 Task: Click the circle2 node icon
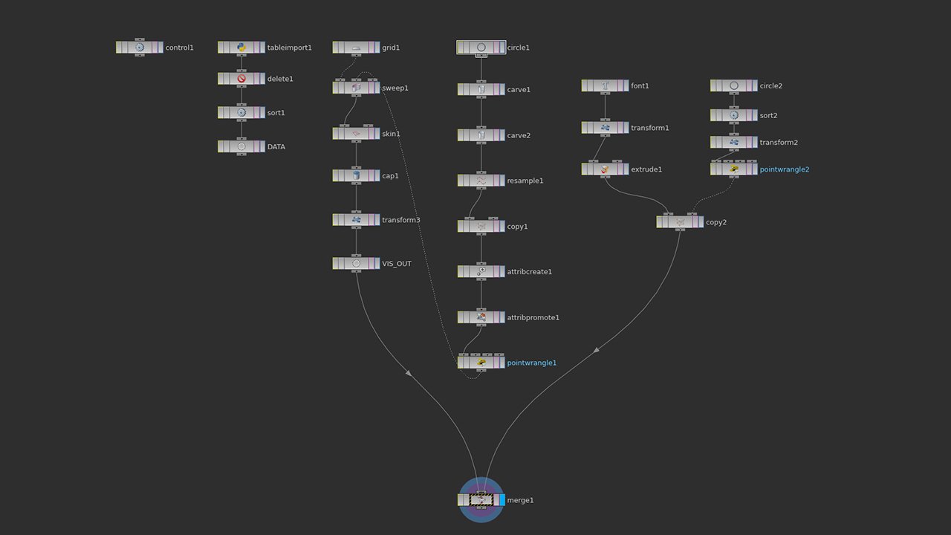pyautogui.click(x=734, y=86)
